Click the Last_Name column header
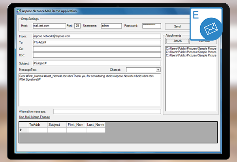The width and height of the screenshot is (237, 162). coord(96,124)
